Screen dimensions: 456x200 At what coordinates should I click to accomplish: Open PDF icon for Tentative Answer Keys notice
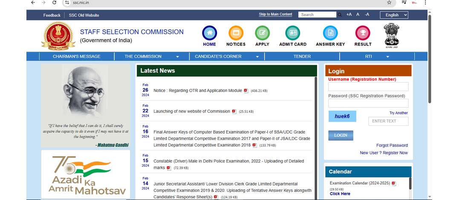tap(216, 197)
